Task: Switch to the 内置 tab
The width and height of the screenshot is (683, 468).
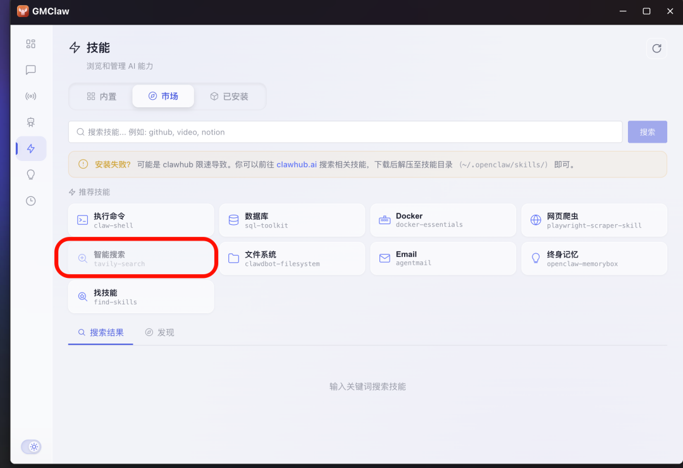Action: coord(101,97)
